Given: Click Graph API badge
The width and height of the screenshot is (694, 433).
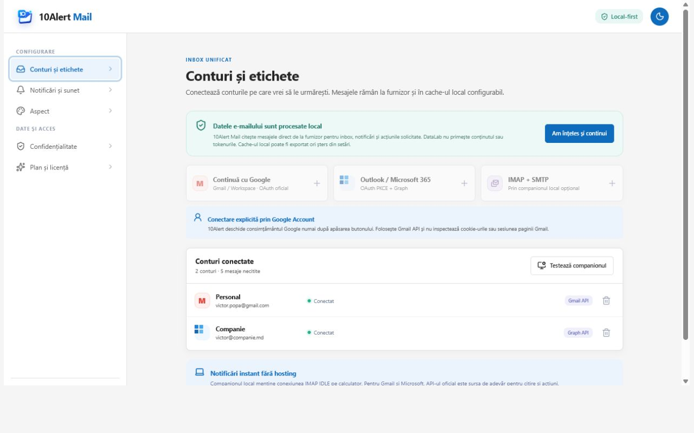Looking at the screenshot, I should [578, 333].
